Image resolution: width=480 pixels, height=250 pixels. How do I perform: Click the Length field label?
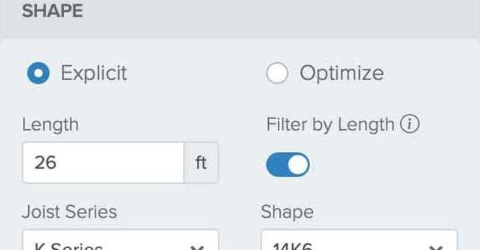pyautogui.click(x=50, y=125)
